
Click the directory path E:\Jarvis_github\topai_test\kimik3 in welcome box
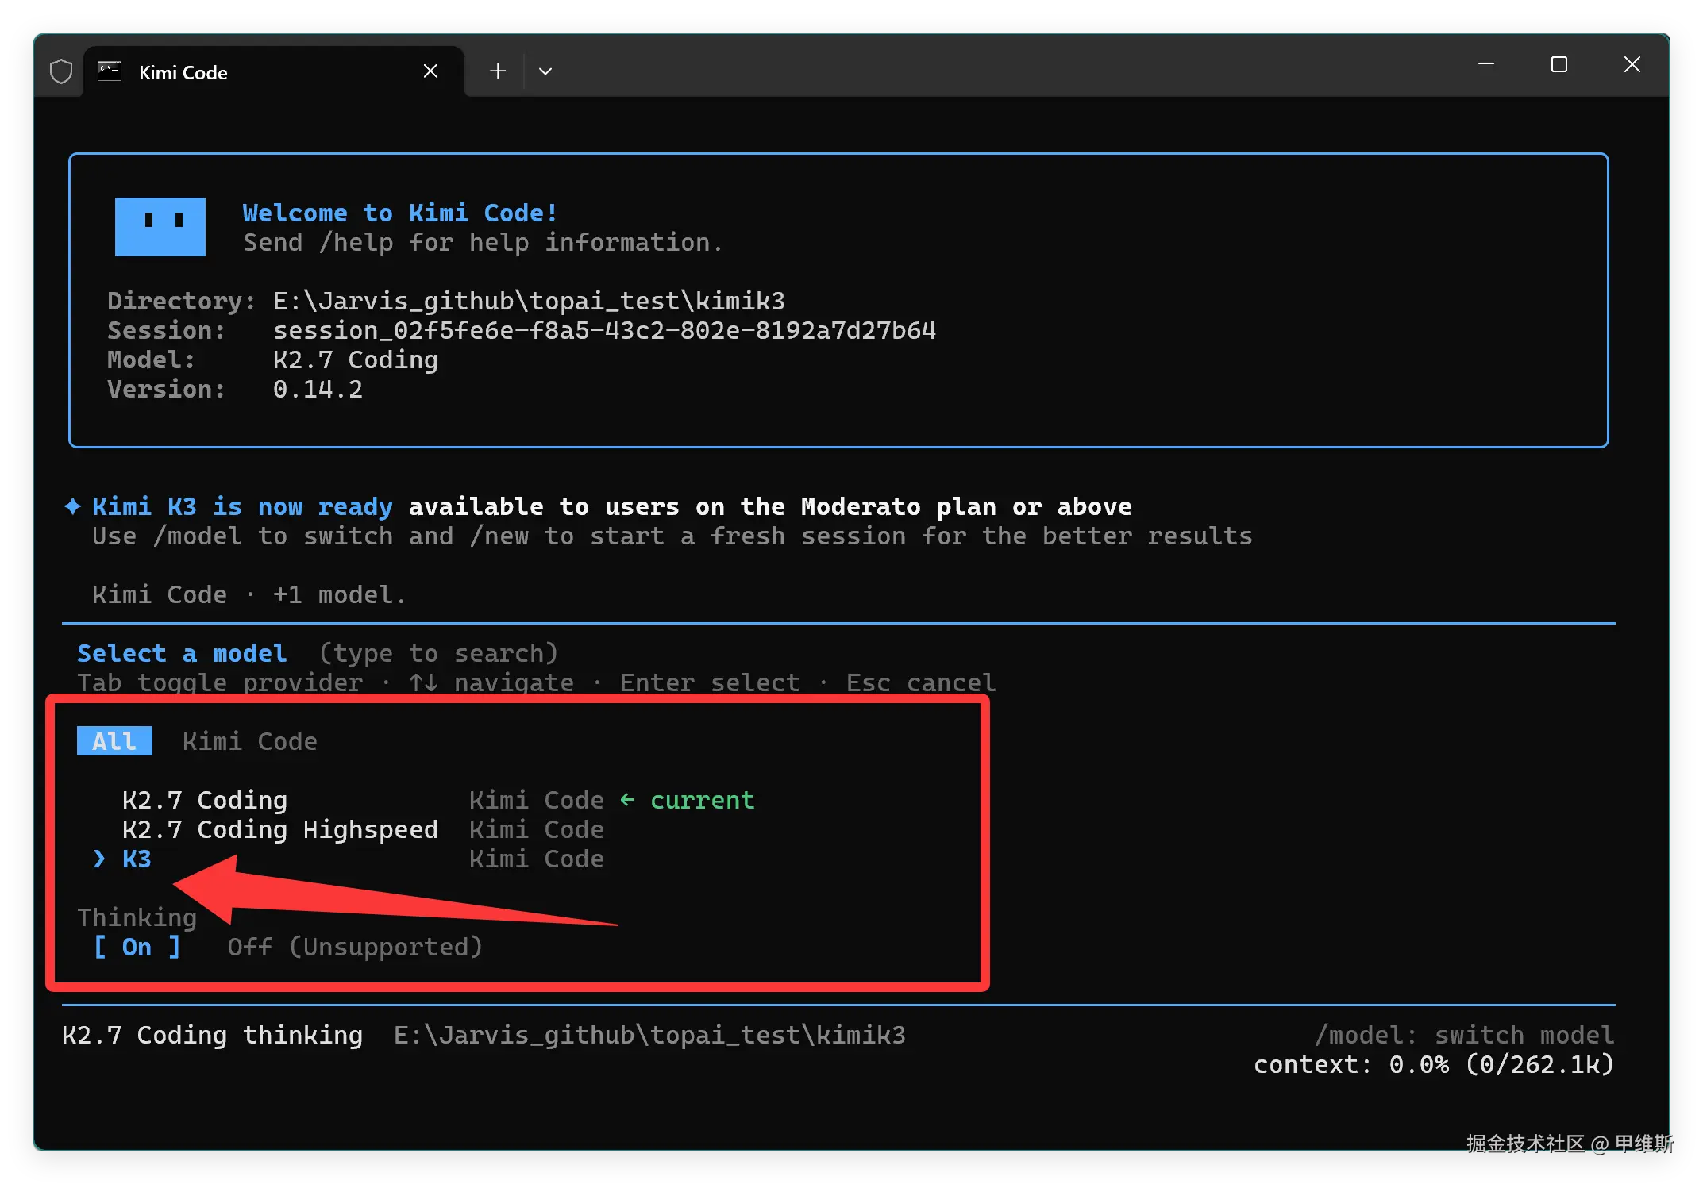tap(529, 301)
